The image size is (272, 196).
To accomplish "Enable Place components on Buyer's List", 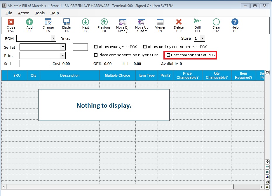I will click(x=96, y=55).
